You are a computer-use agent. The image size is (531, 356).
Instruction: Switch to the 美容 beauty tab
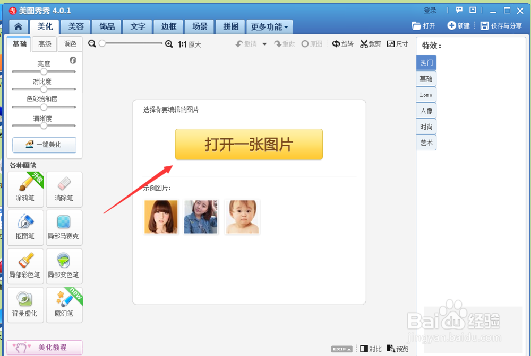tap(76, 26)
